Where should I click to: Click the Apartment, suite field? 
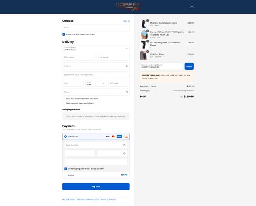[x=96, y=75]
